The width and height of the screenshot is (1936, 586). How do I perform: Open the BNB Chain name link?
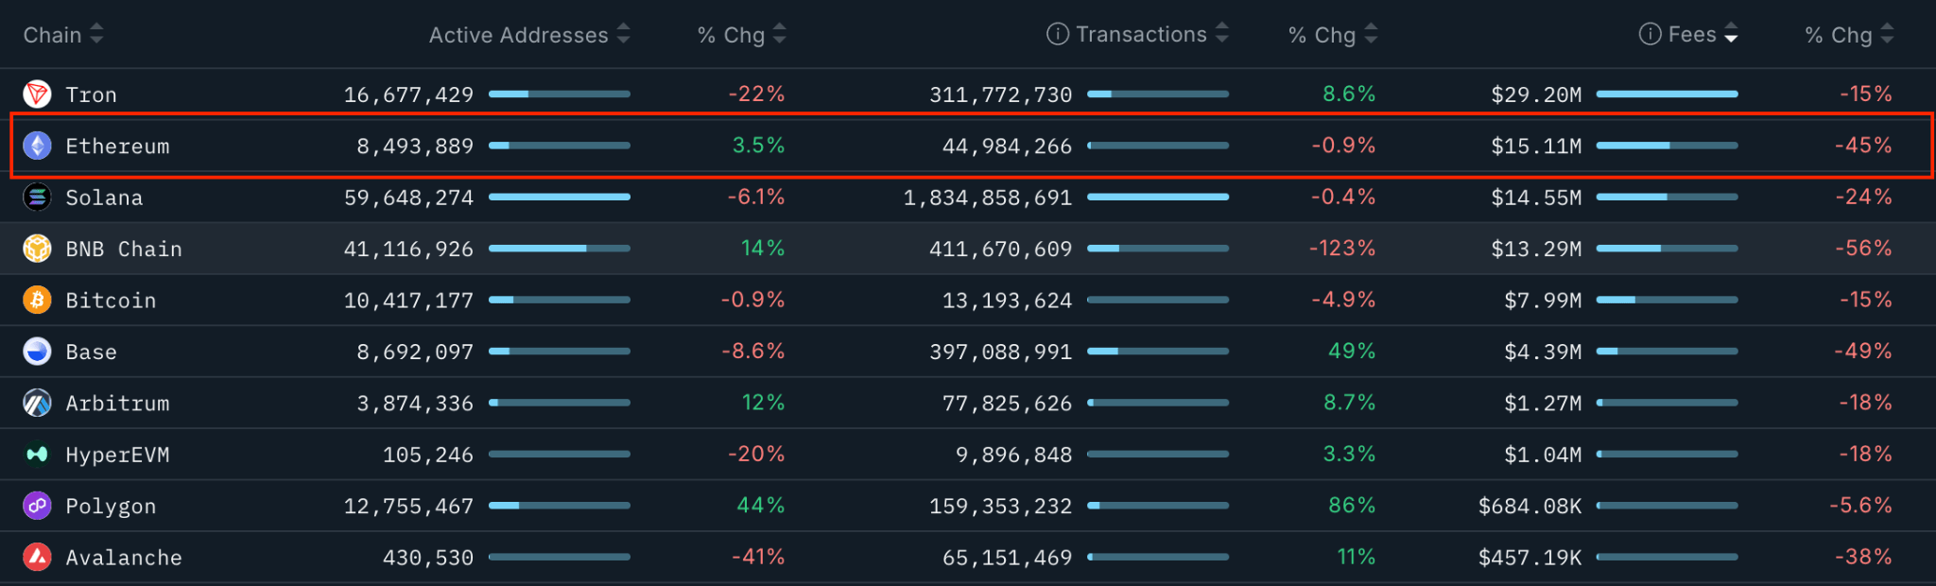pyautogui.click(x=123, y=250)
